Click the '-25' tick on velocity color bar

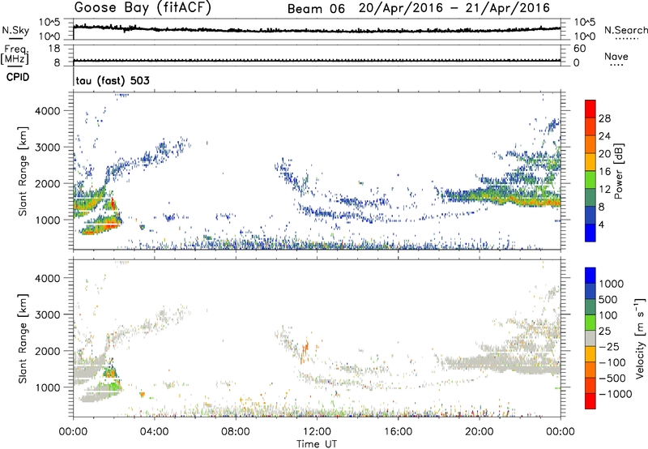coord(609,346)
